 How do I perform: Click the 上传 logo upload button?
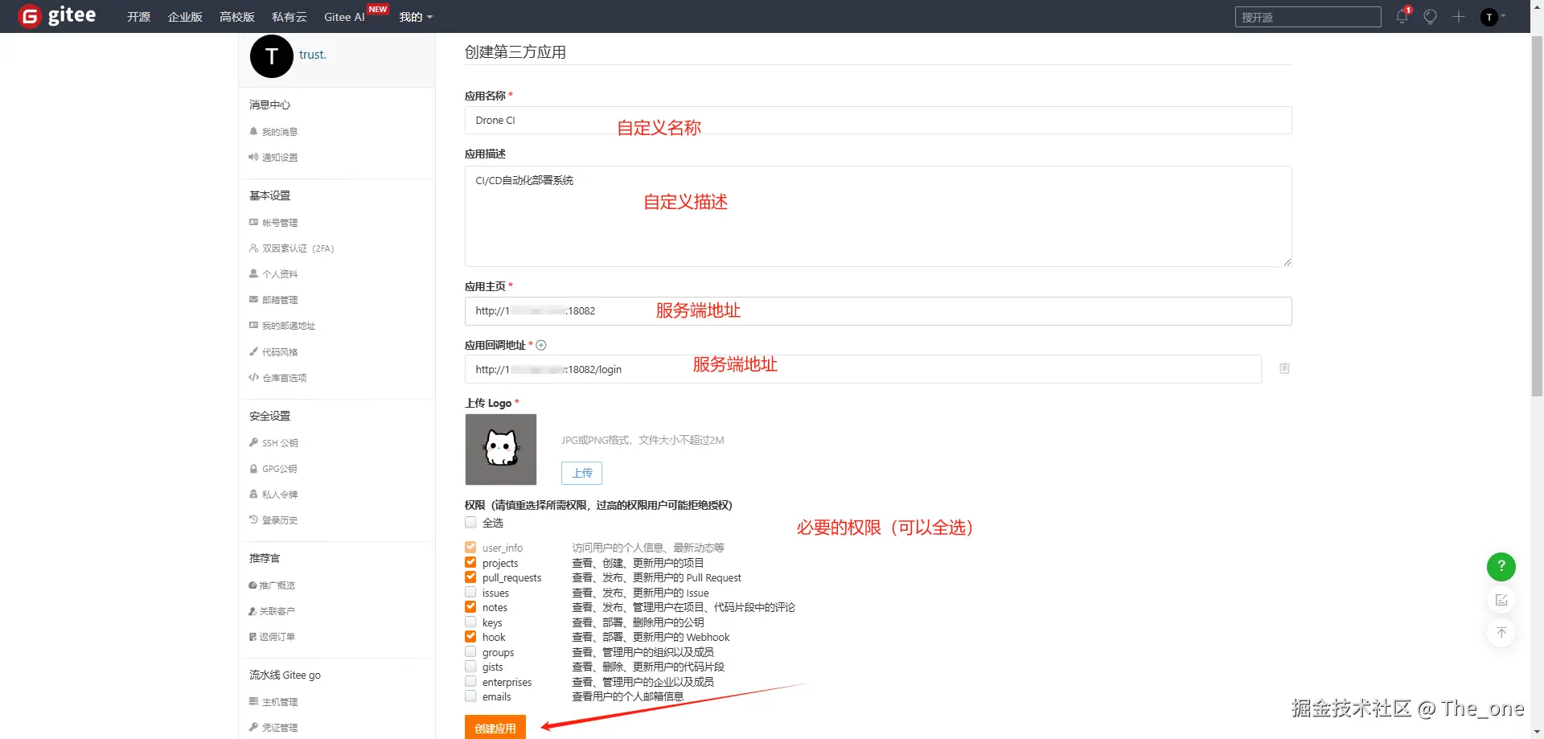coord(582,473)
